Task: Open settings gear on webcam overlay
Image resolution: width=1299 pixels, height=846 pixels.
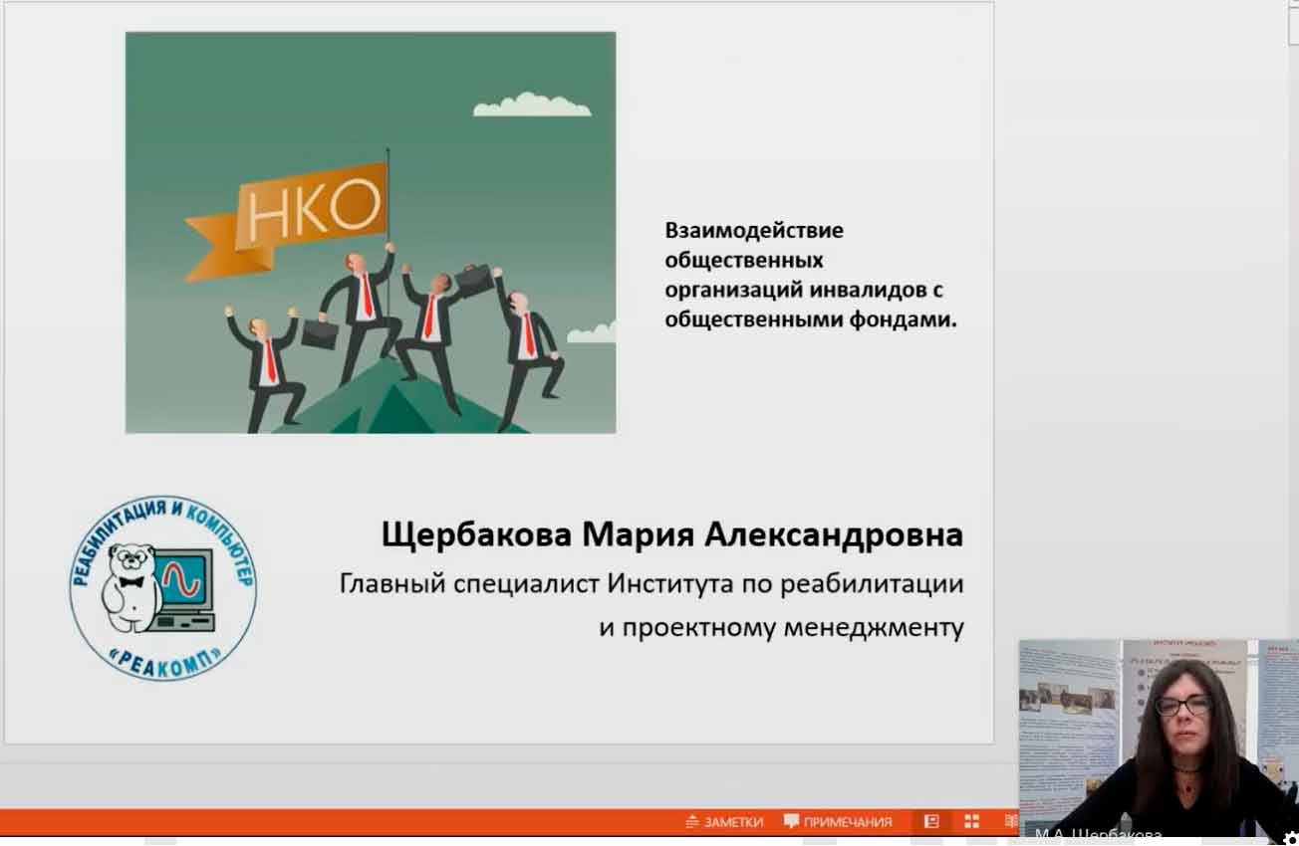Action: 1290,838
